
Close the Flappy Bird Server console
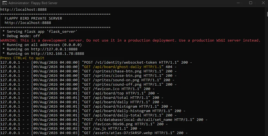[x=263, y=3]
